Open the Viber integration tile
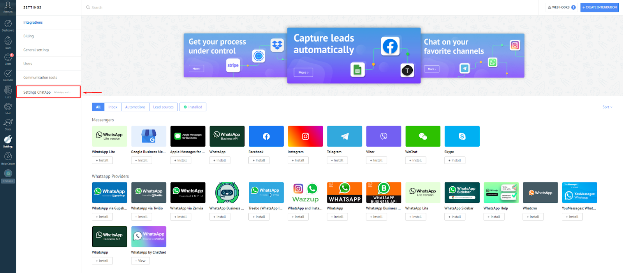Viewport: 623px width, 273px height. point(384,136)
